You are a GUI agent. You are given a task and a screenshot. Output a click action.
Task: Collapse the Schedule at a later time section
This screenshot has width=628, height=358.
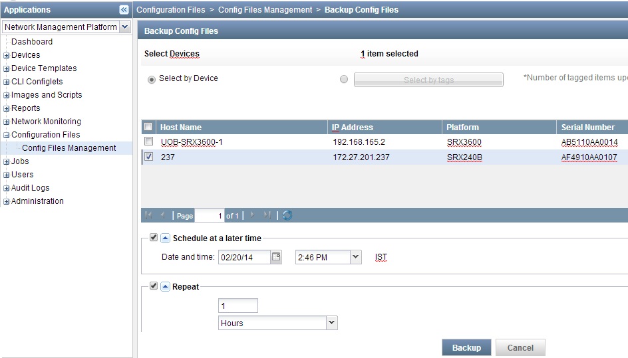tap(166, 238)
